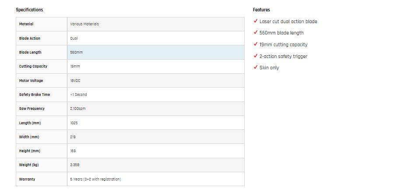Image resolution: width=418 pixels, height=194 pixels.
Task: Click the Laser cut dual action blade text
Action: point(288,21)
